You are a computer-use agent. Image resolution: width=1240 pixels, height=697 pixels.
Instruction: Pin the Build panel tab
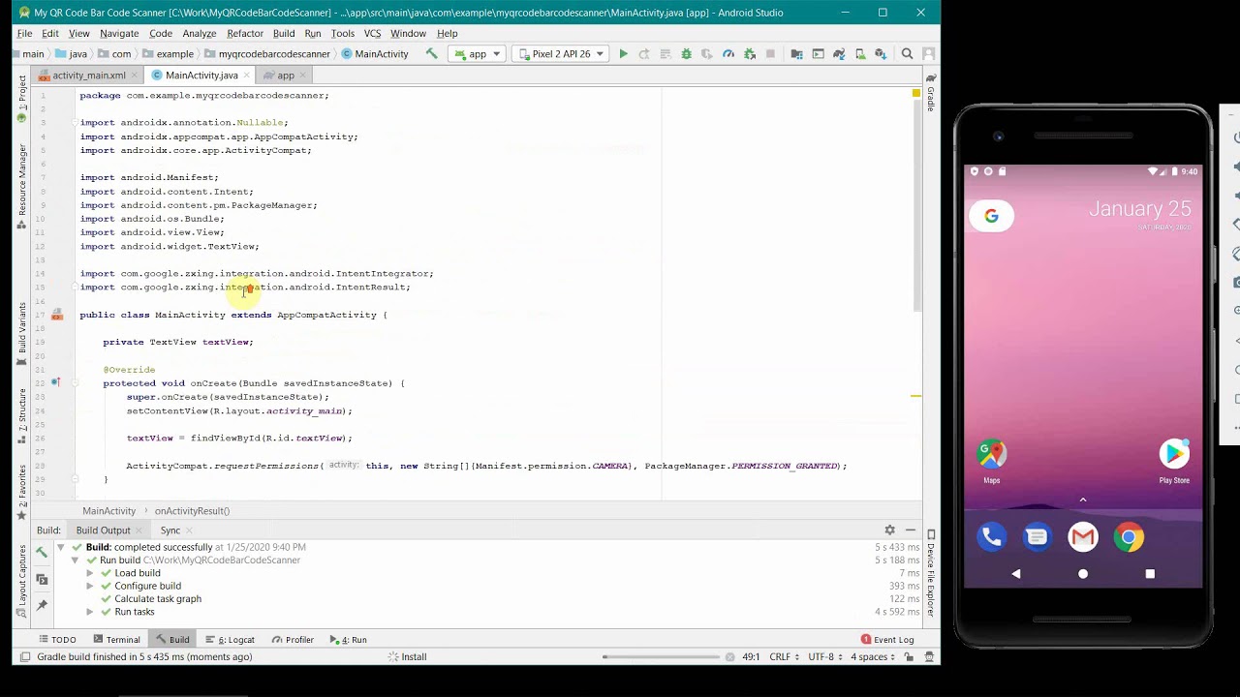click(42, 605)
